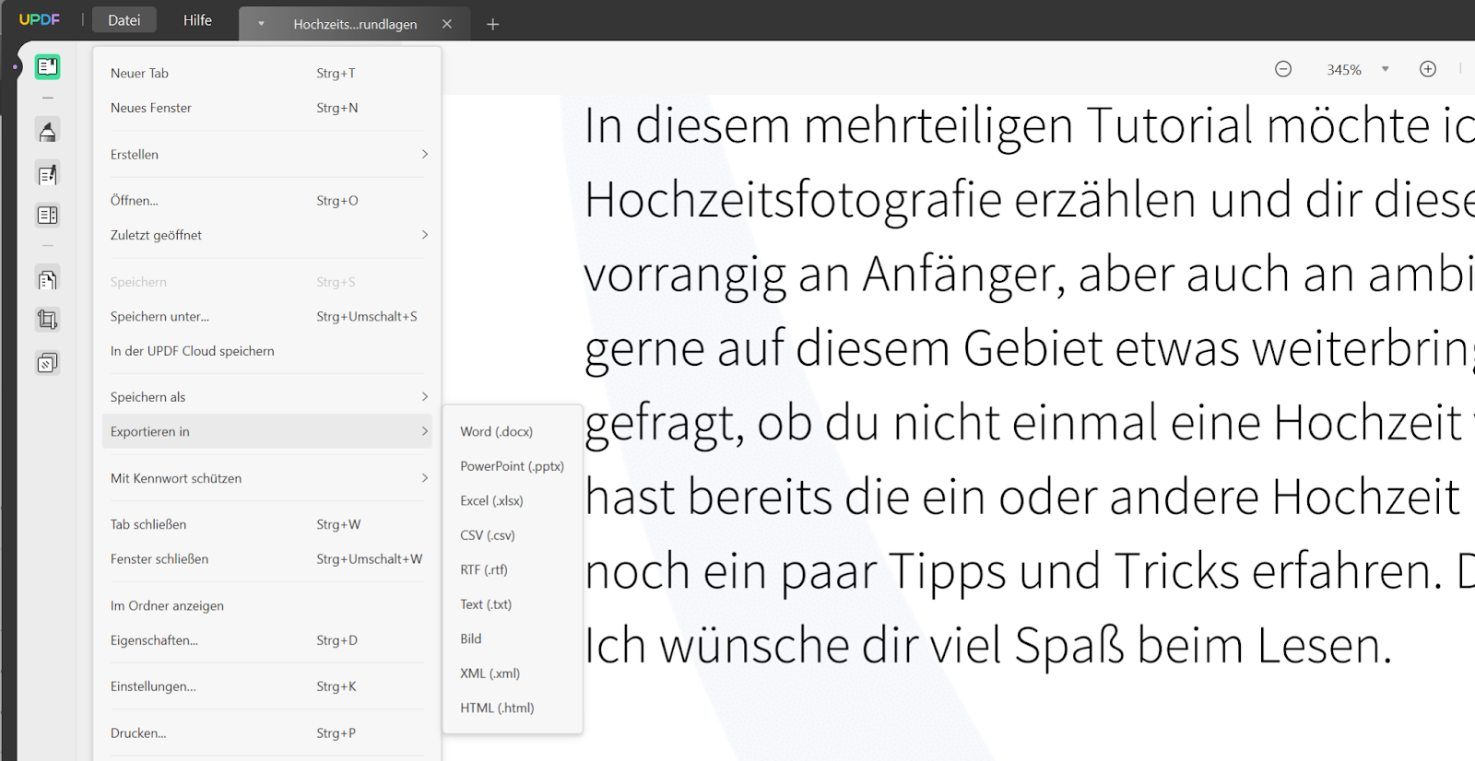Screen dimensions: 1475x761
Task: Select Fenster schließen menu entry
Action: (x=267, y=559)
